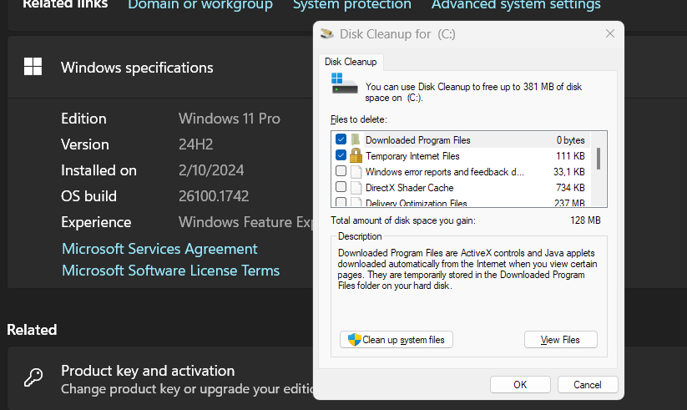Screen dimensions: 687x410
Task: Click the Windows logo beside Windows specifications
Action: coord(33,67)
